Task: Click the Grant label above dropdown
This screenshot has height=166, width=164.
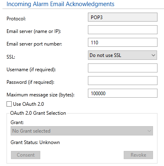Action: [17, 122]
